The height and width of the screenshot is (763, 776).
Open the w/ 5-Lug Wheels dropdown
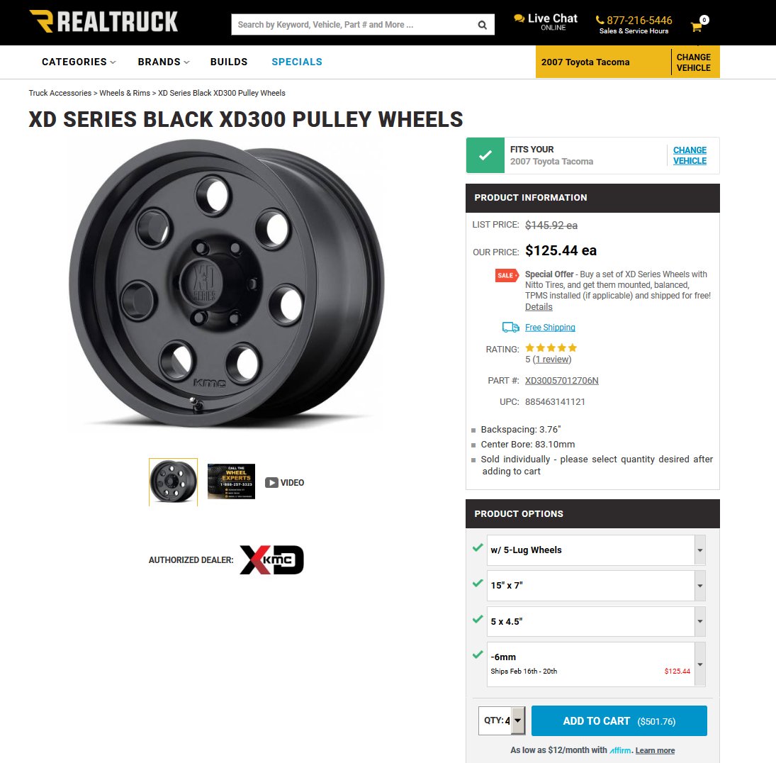(596, 550)
